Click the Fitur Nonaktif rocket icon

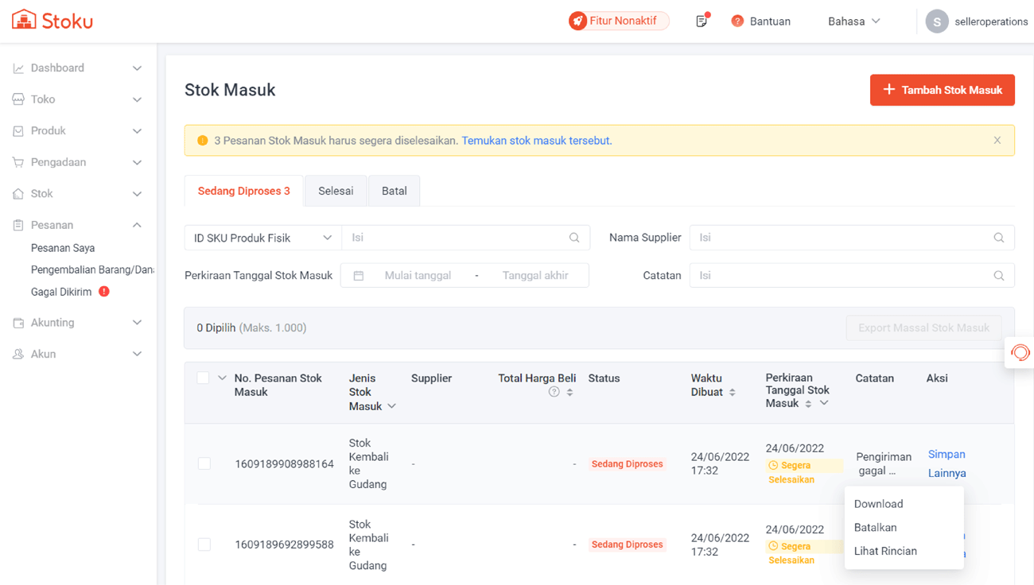(x=578, y=21)
